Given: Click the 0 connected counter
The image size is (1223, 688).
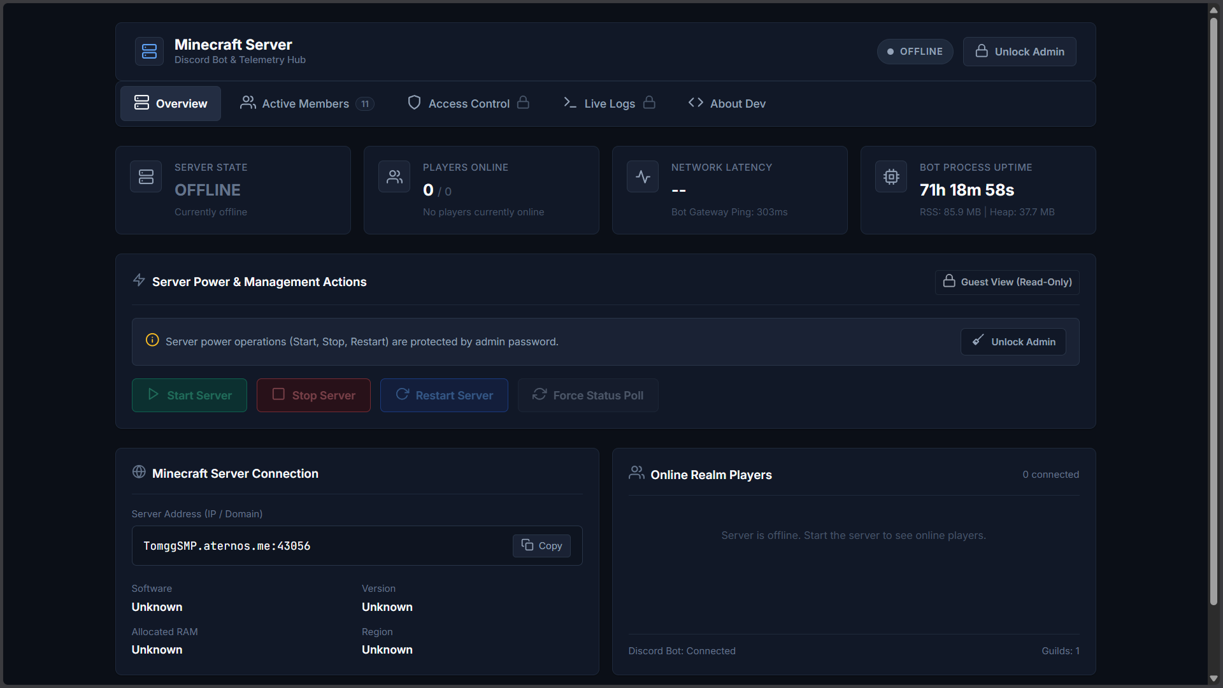Looking at the screenshot, I should [1051, 475].
